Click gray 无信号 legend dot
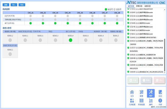Screen dimensions: 167x109 click(114, 9)
